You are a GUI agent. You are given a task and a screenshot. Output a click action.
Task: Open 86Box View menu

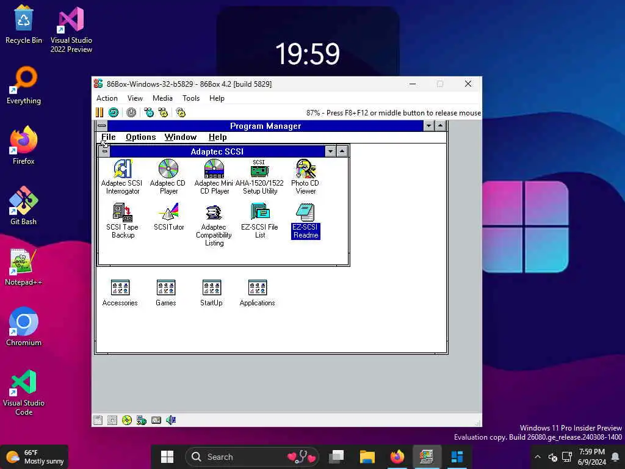[135, 98]
